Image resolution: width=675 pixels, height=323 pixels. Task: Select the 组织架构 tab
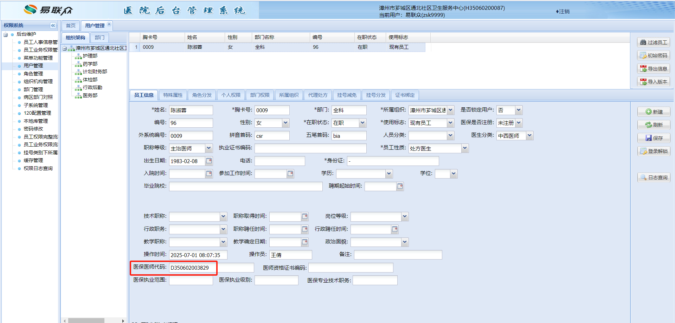76,38
